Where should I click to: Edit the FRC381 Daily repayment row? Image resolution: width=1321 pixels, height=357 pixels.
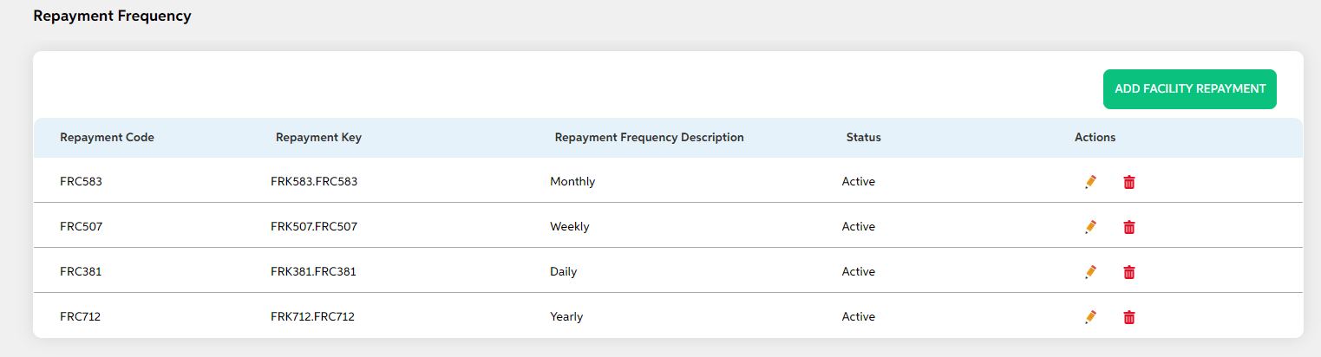click(1090, 272)
